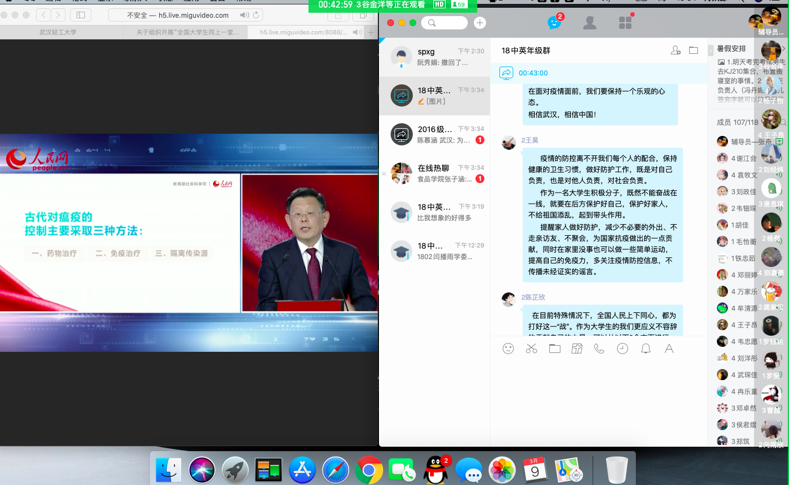This screenshot has height=485, width=789.
Task: Toggle the Safari sidebar button
Action: coord(80,15)
